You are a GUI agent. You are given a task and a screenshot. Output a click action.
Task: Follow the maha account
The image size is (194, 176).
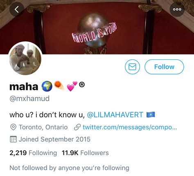click(164, 67)
